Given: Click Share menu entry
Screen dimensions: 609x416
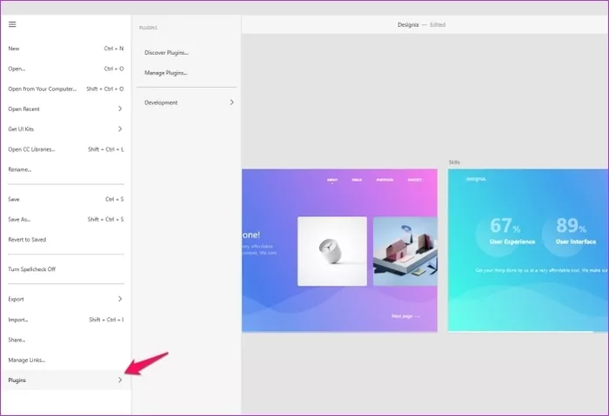Looking at the screenshot, I should pyautogui.click(x=17, y=340).
